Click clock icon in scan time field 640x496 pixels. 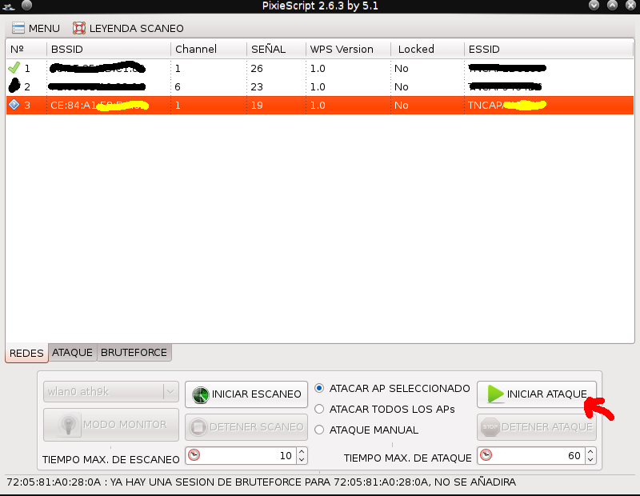(x=194, y=454)
